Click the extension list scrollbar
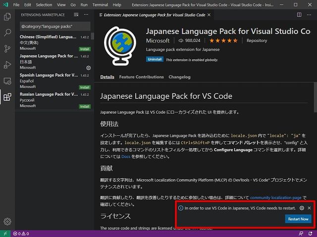This screenshot has height=237, width=317. click(x=93, y=36)
